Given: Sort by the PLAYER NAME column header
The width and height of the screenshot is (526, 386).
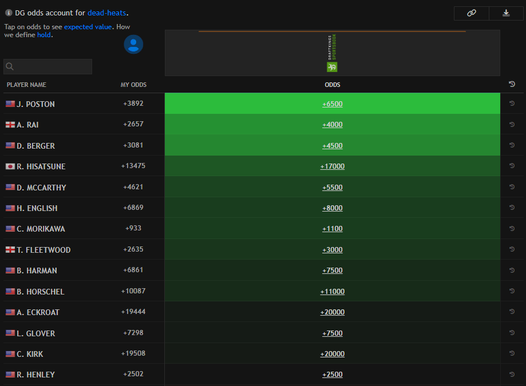Looking at the screenshot, I should coord(26,85).
